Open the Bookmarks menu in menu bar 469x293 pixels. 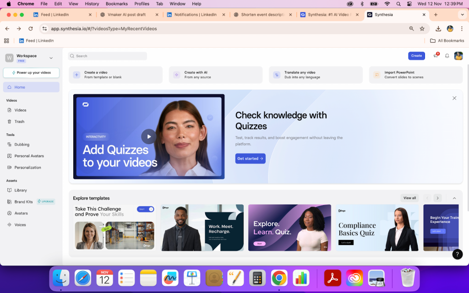116,4
